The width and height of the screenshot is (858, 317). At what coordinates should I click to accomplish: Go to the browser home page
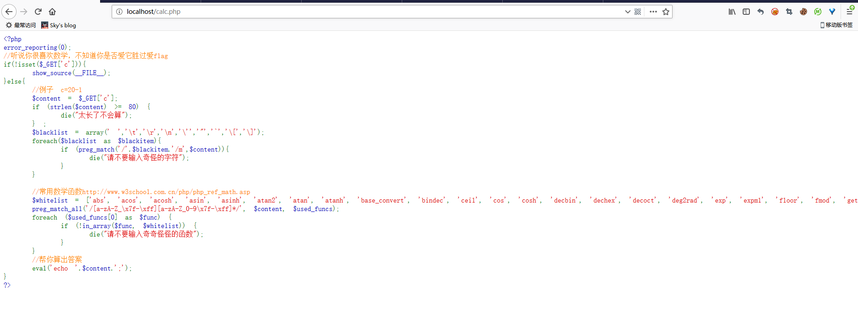tap(52, 12)
